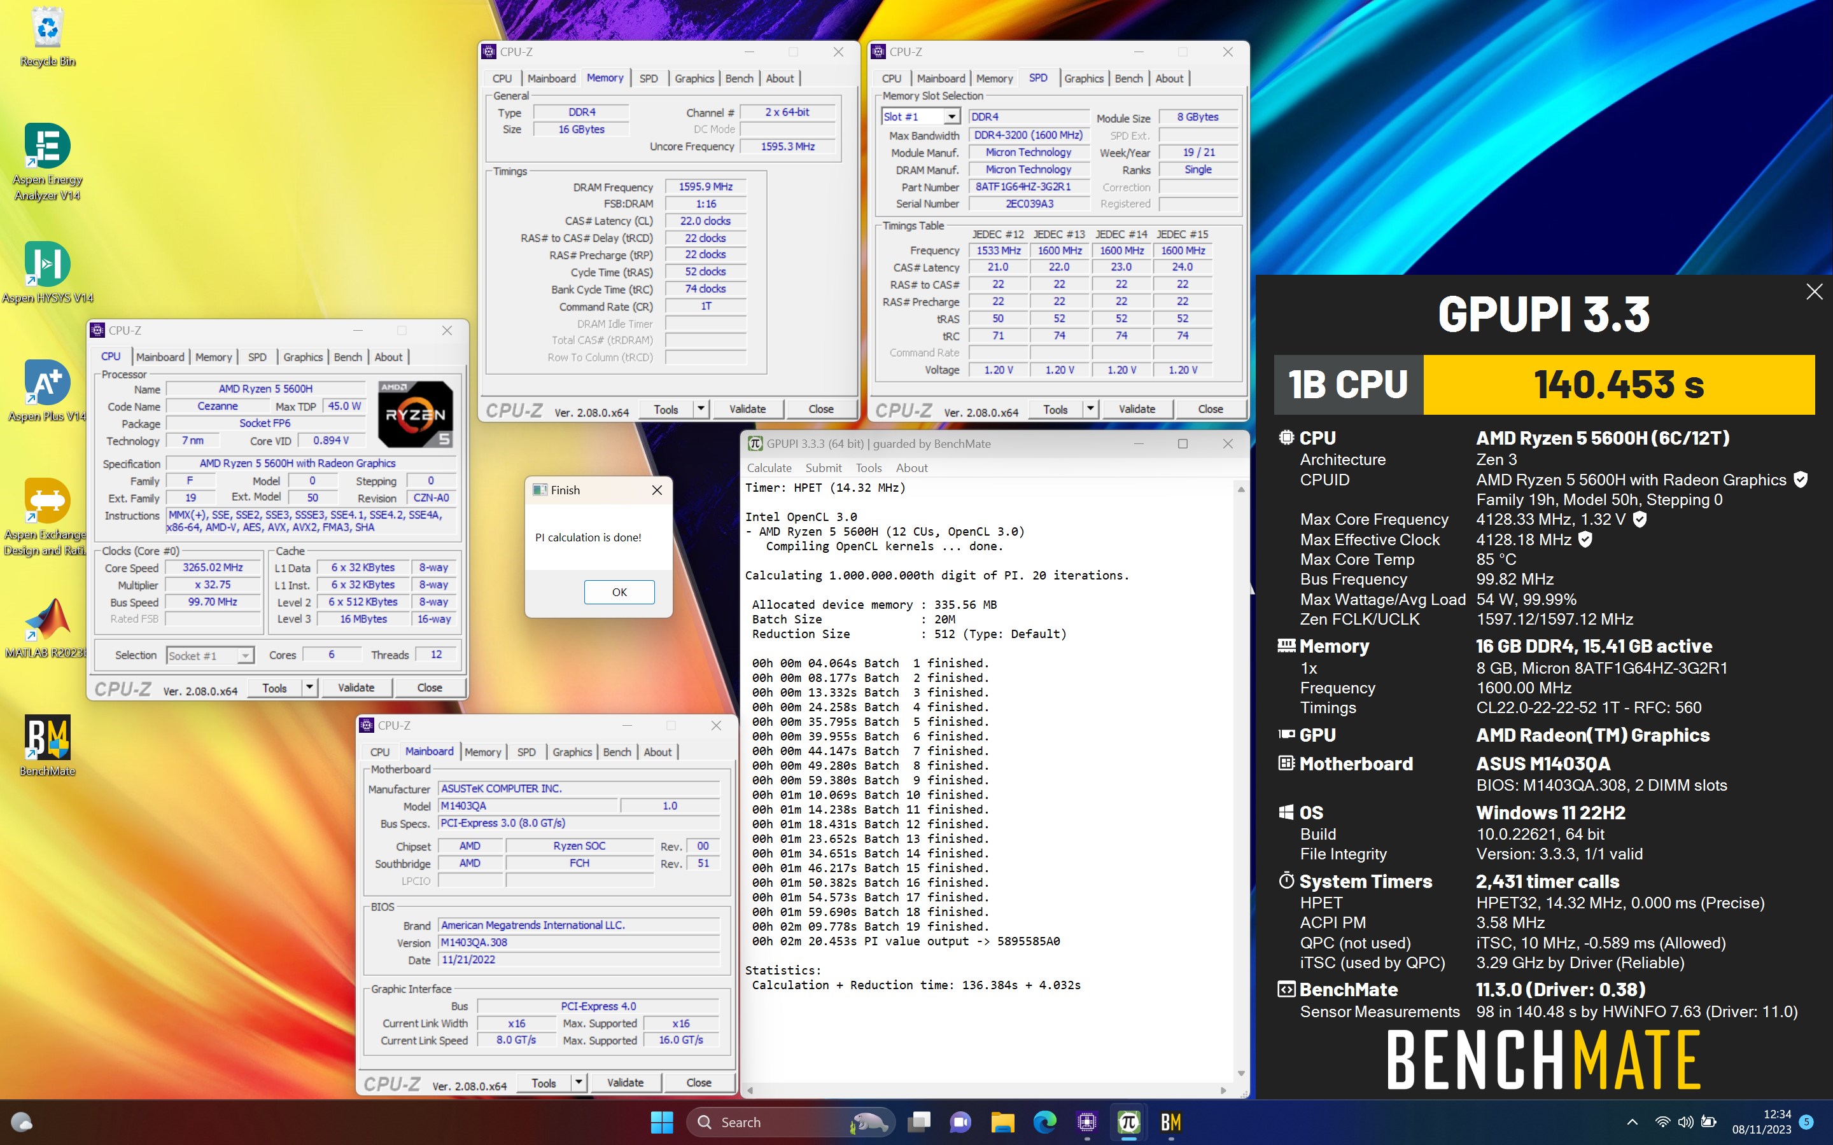This screenshot has height=1145, width=1833.
Task: Open About tab in CPU-Z Mainboard window
Action: pos(657,752)
